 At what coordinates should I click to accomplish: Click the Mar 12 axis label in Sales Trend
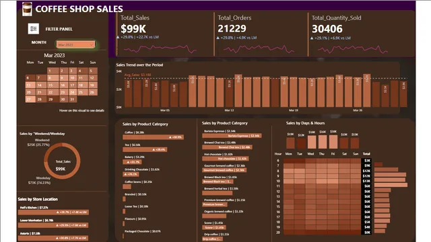[229, 110]
